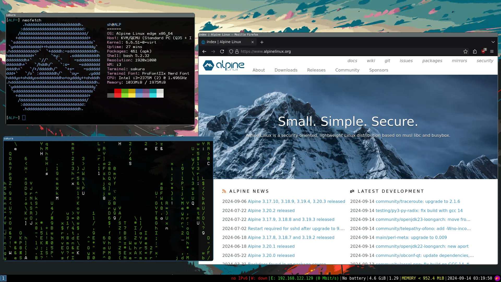Click the neofetch terminal's sakura title bar

(100, 15)
